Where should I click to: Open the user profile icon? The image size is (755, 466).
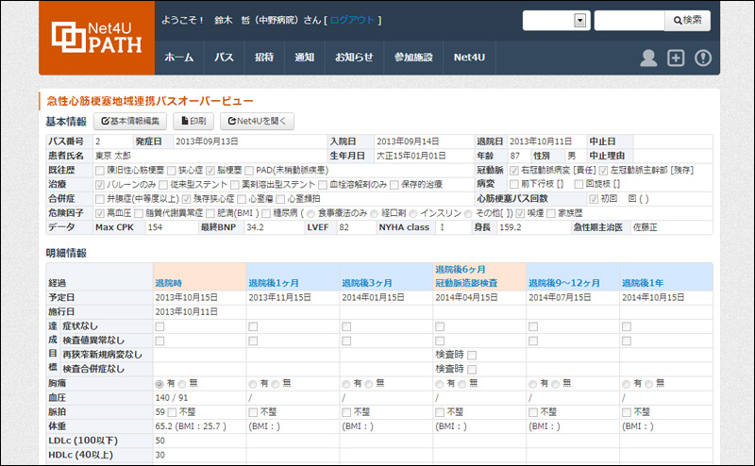[648, 58]
